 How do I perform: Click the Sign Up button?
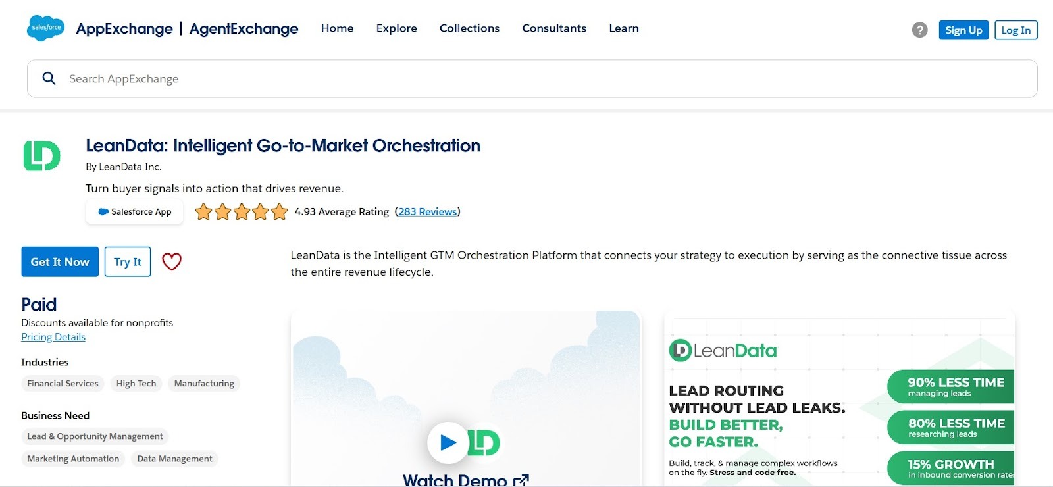[x=963, y=30]
